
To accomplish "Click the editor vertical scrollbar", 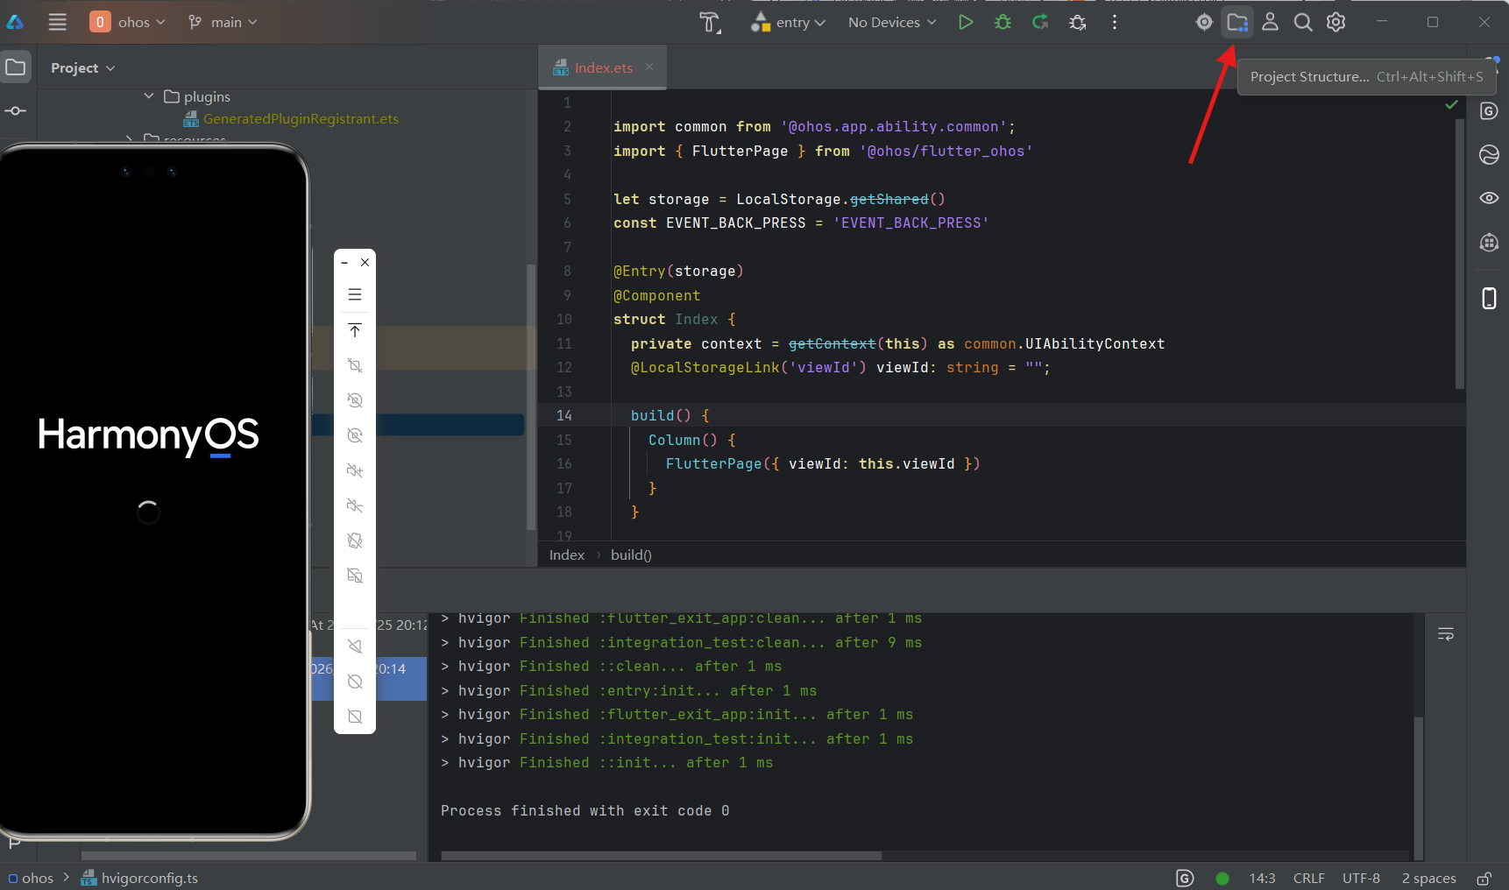I will click(1460, 254).
